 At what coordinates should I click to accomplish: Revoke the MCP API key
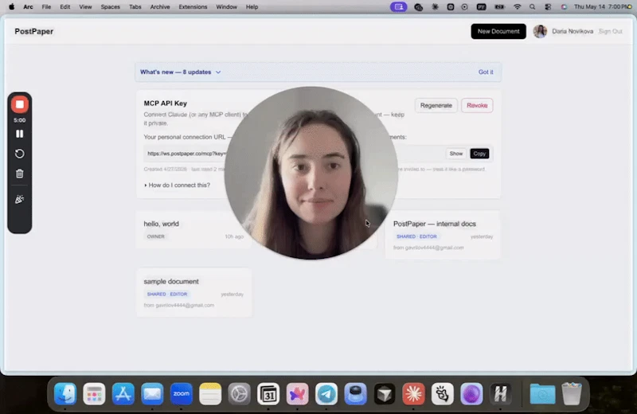pos(477,105)
